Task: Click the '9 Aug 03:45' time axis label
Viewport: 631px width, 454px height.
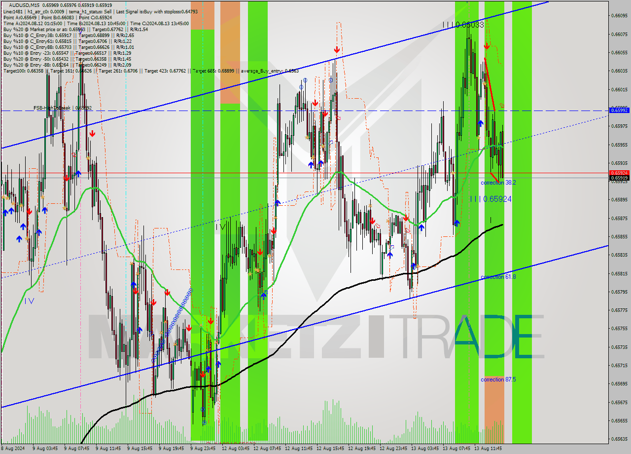Action: tap(45, 449)
